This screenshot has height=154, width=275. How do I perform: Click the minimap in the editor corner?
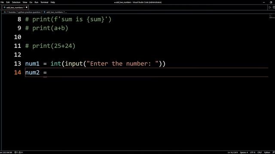click(x=272, y=16)
